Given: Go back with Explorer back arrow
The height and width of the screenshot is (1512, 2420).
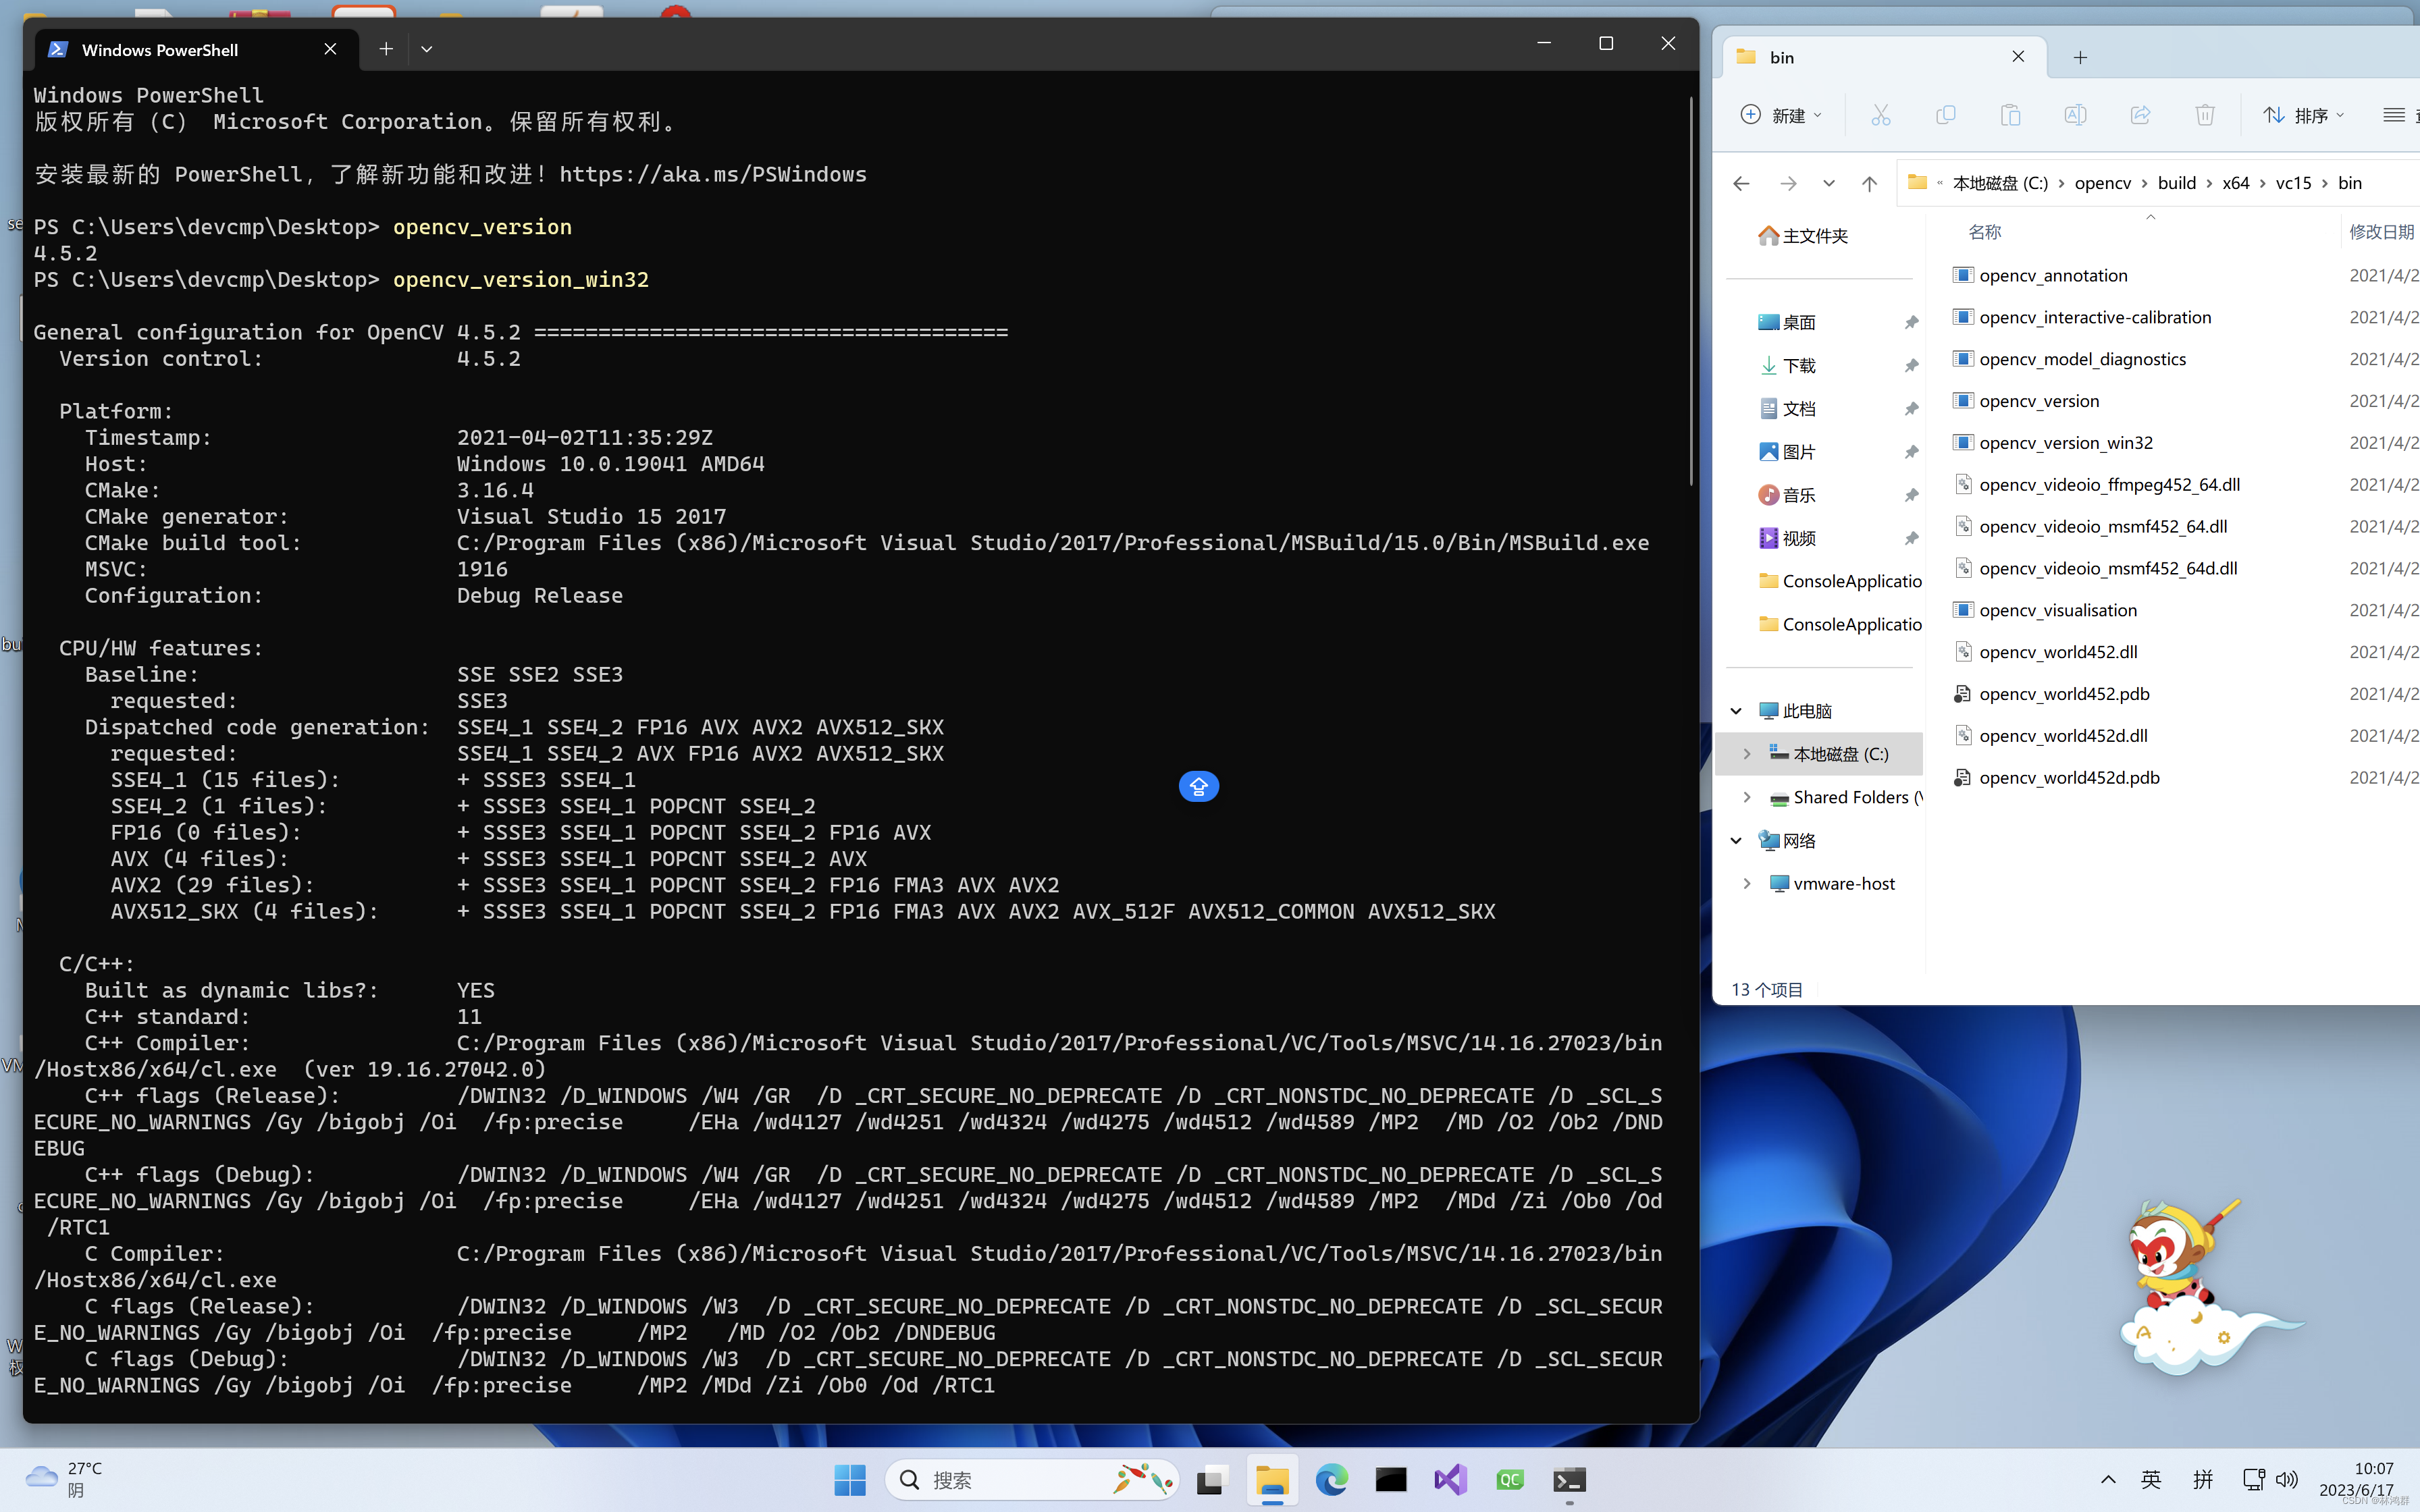Looking at the screenshot, I should point(1741,183).
